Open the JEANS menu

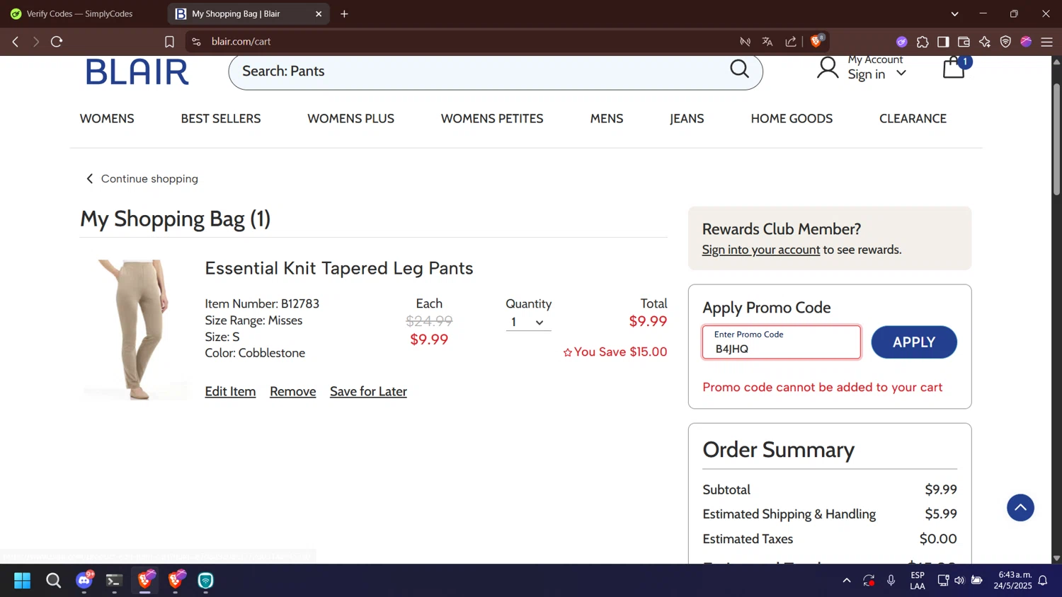pyautogui.click(x=687, y=119)
